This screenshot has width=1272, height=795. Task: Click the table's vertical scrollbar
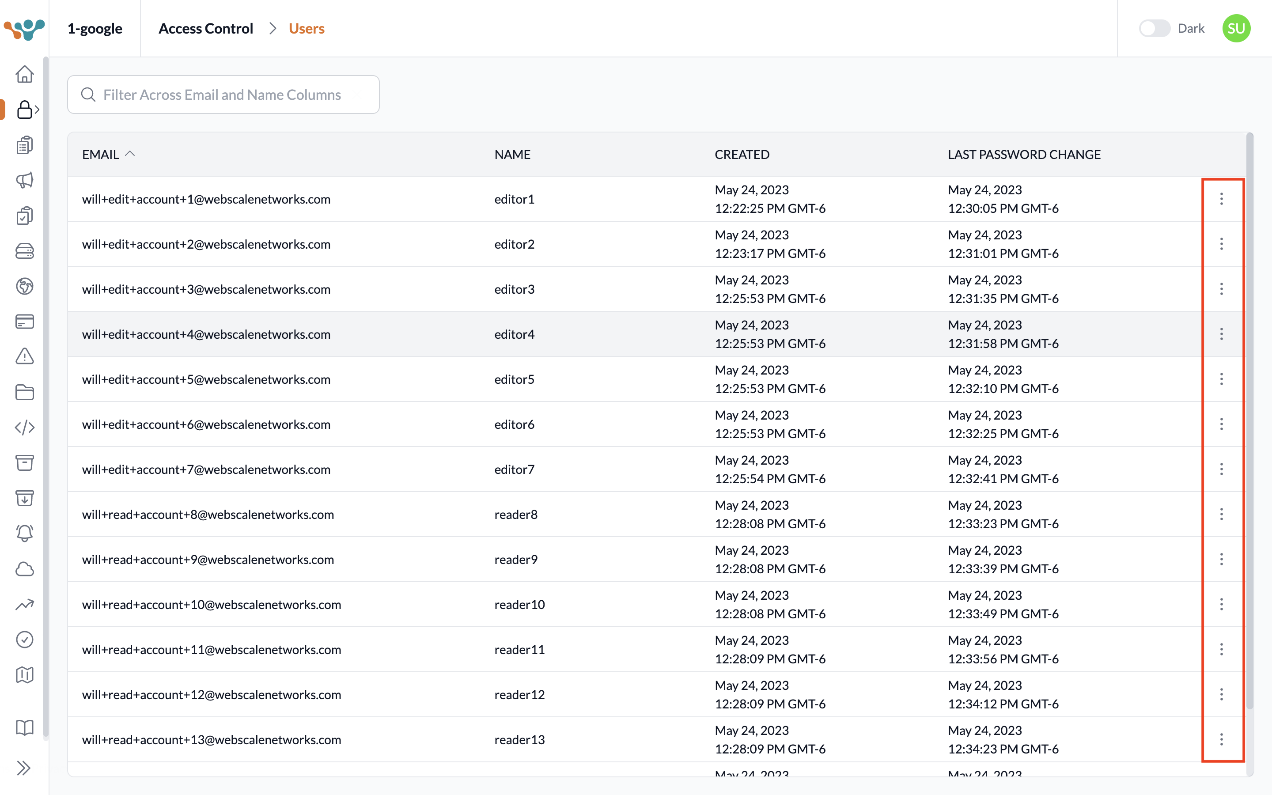pos(1249,420)
